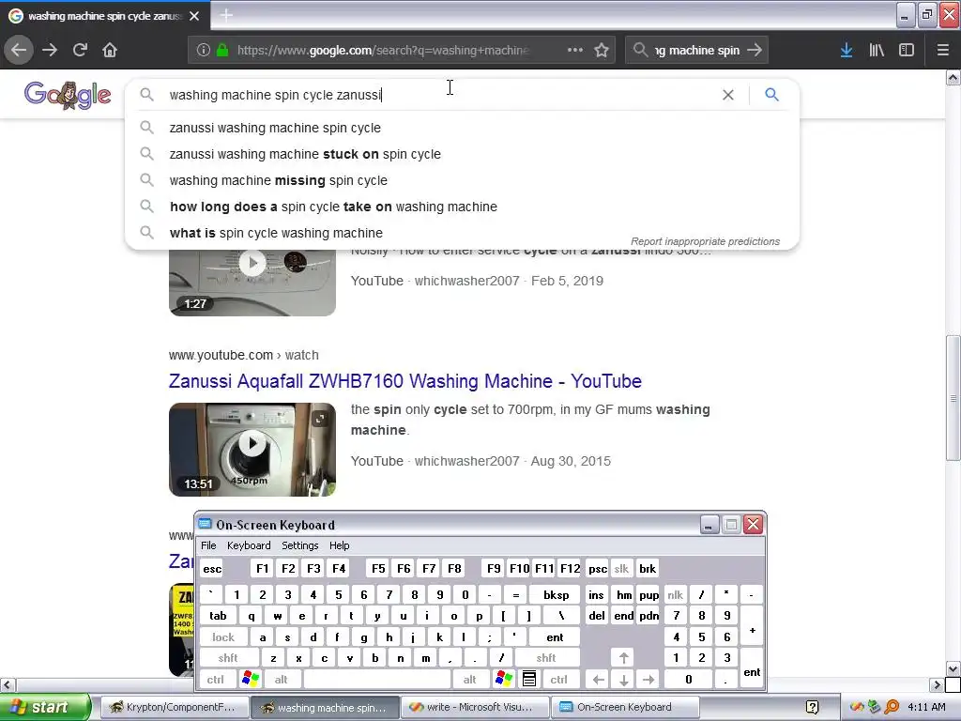961x721 pixels.
Task: Choose suggestion how long does a spin cycle take
Action: click(462, 207)
